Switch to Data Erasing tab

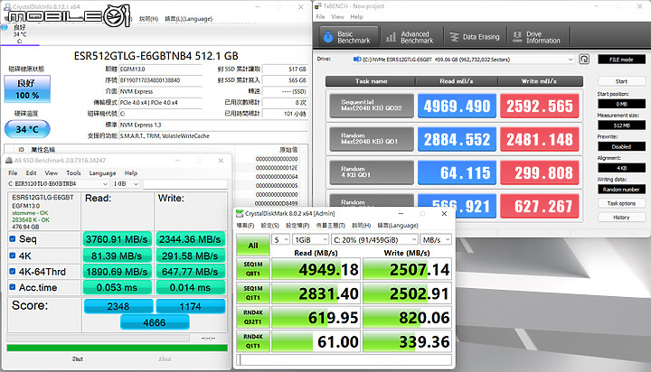475,37
